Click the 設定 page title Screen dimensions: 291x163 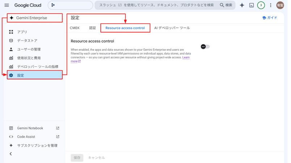[75, 18]
